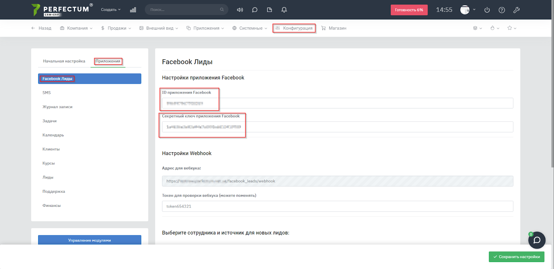
Task: Click the Секретный ключ приложения Facebook field
Action: [x=338, y=127]
